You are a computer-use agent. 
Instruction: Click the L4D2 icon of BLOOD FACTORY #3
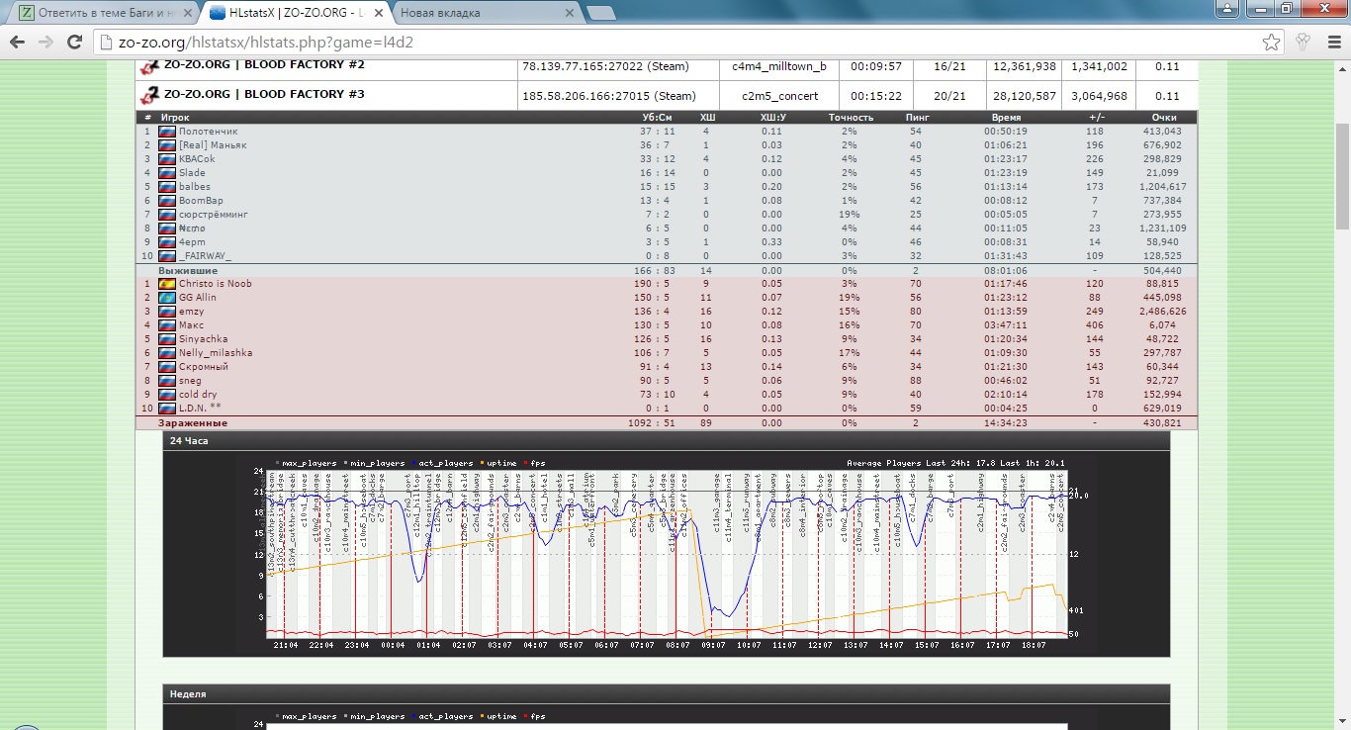[x=149, y=95]
